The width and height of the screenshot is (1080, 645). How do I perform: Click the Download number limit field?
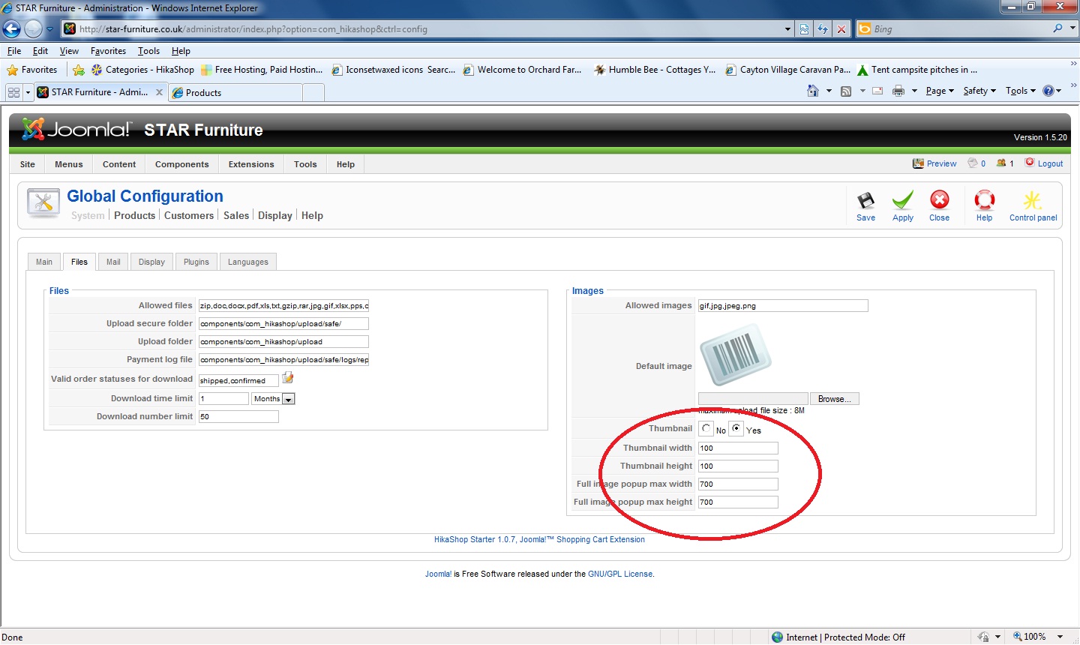(238, 416)
